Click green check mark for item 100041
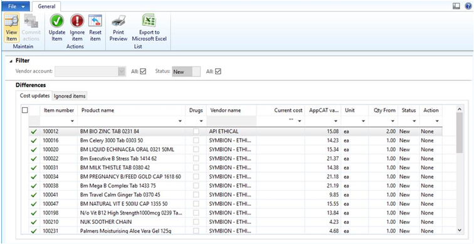474x244 pixels. [34, 195]
